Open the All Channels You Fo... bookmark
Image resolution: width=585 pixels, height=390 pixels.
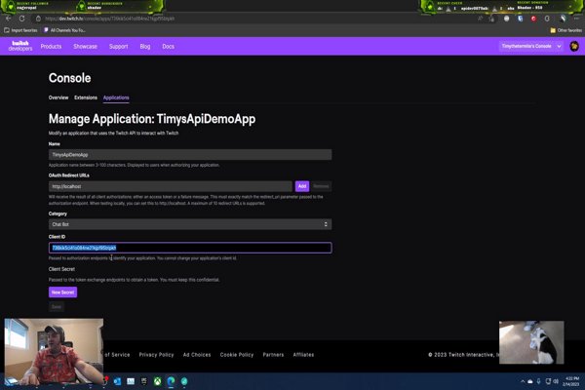point(65,30)
